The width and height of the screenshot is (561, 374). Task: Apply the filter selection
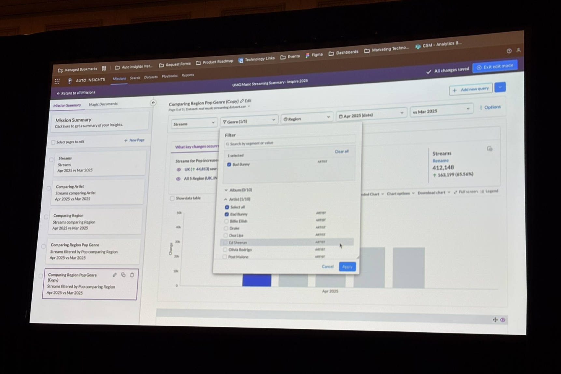tap(347, 267)
